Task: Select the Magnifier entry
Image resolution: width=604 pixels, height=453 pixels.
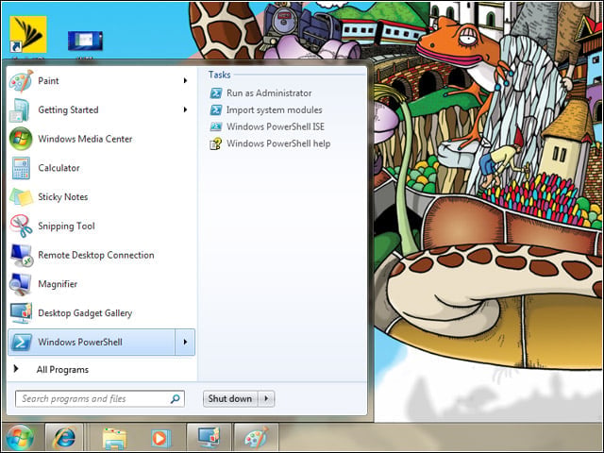Action: 99,284
